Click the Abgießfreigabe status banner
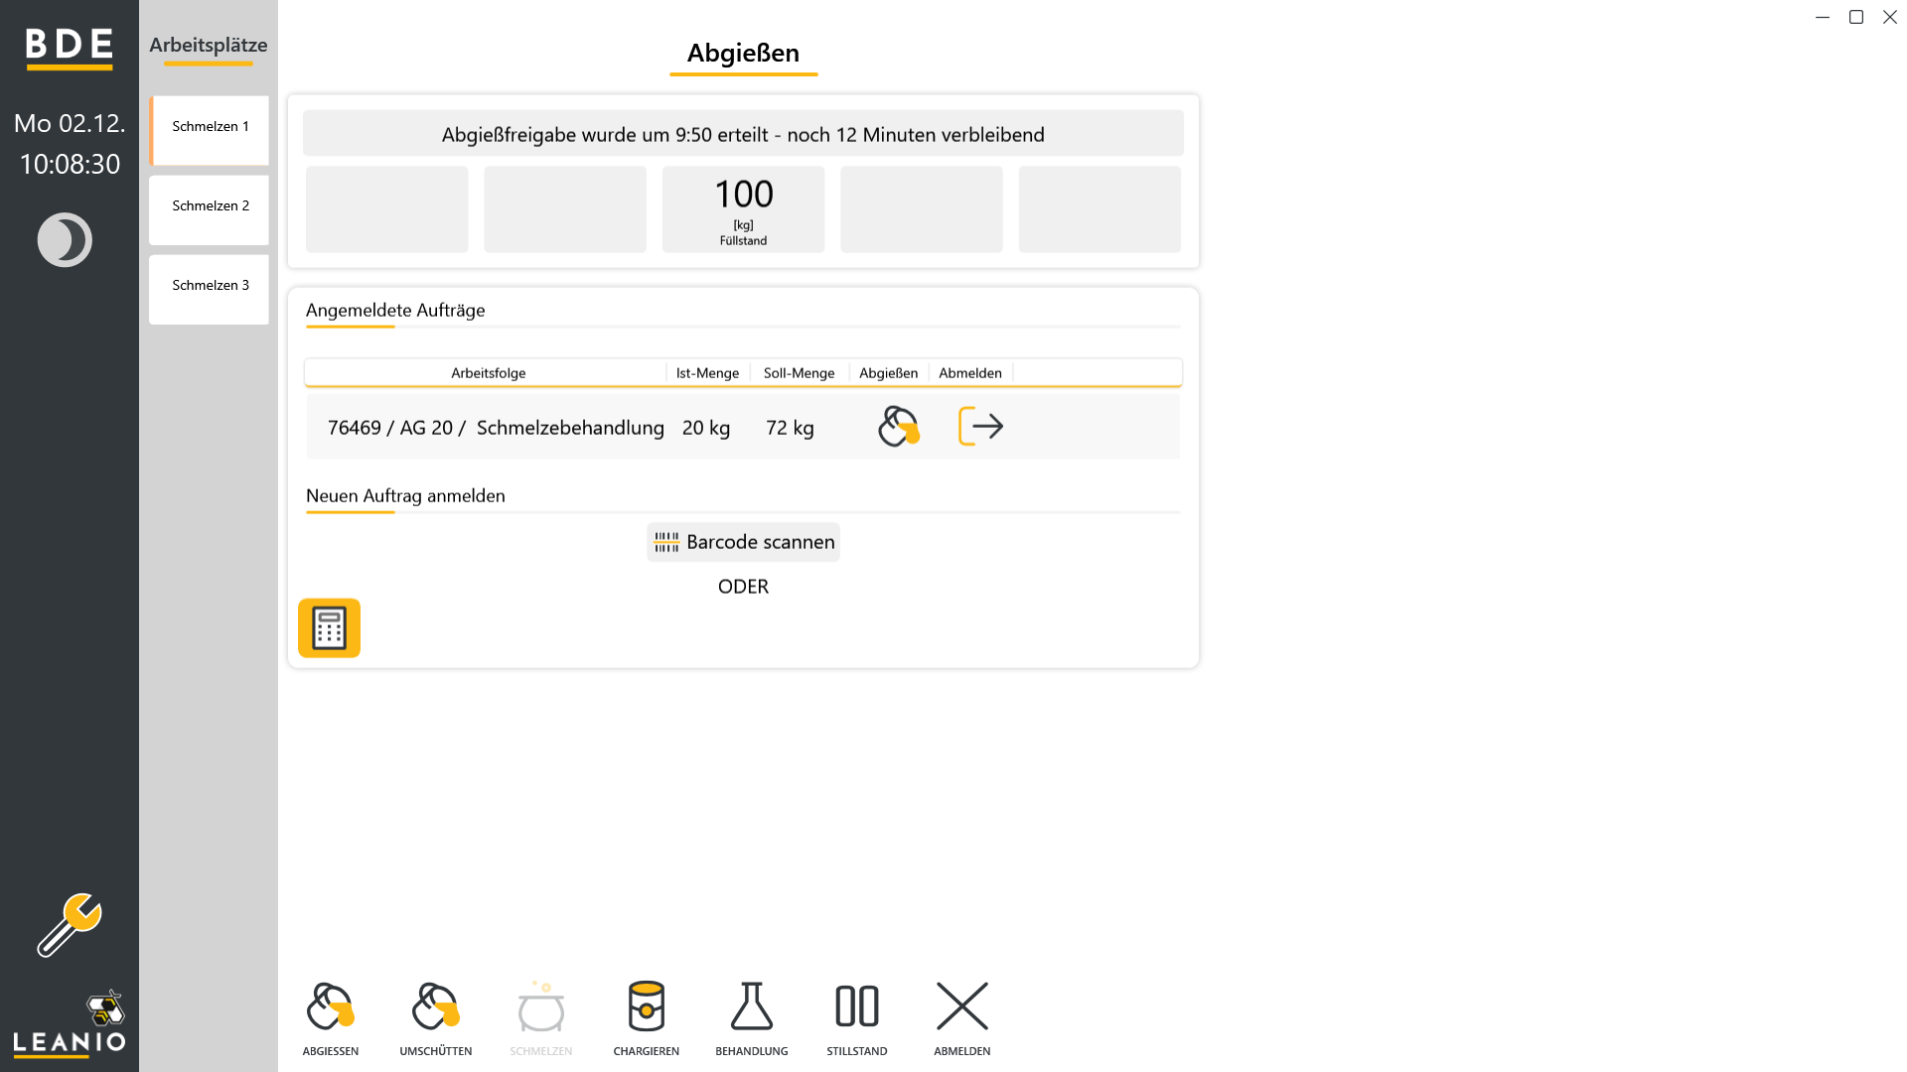Image resolution: width=1907 pixels, height=1072 pixels. [743, 134]
